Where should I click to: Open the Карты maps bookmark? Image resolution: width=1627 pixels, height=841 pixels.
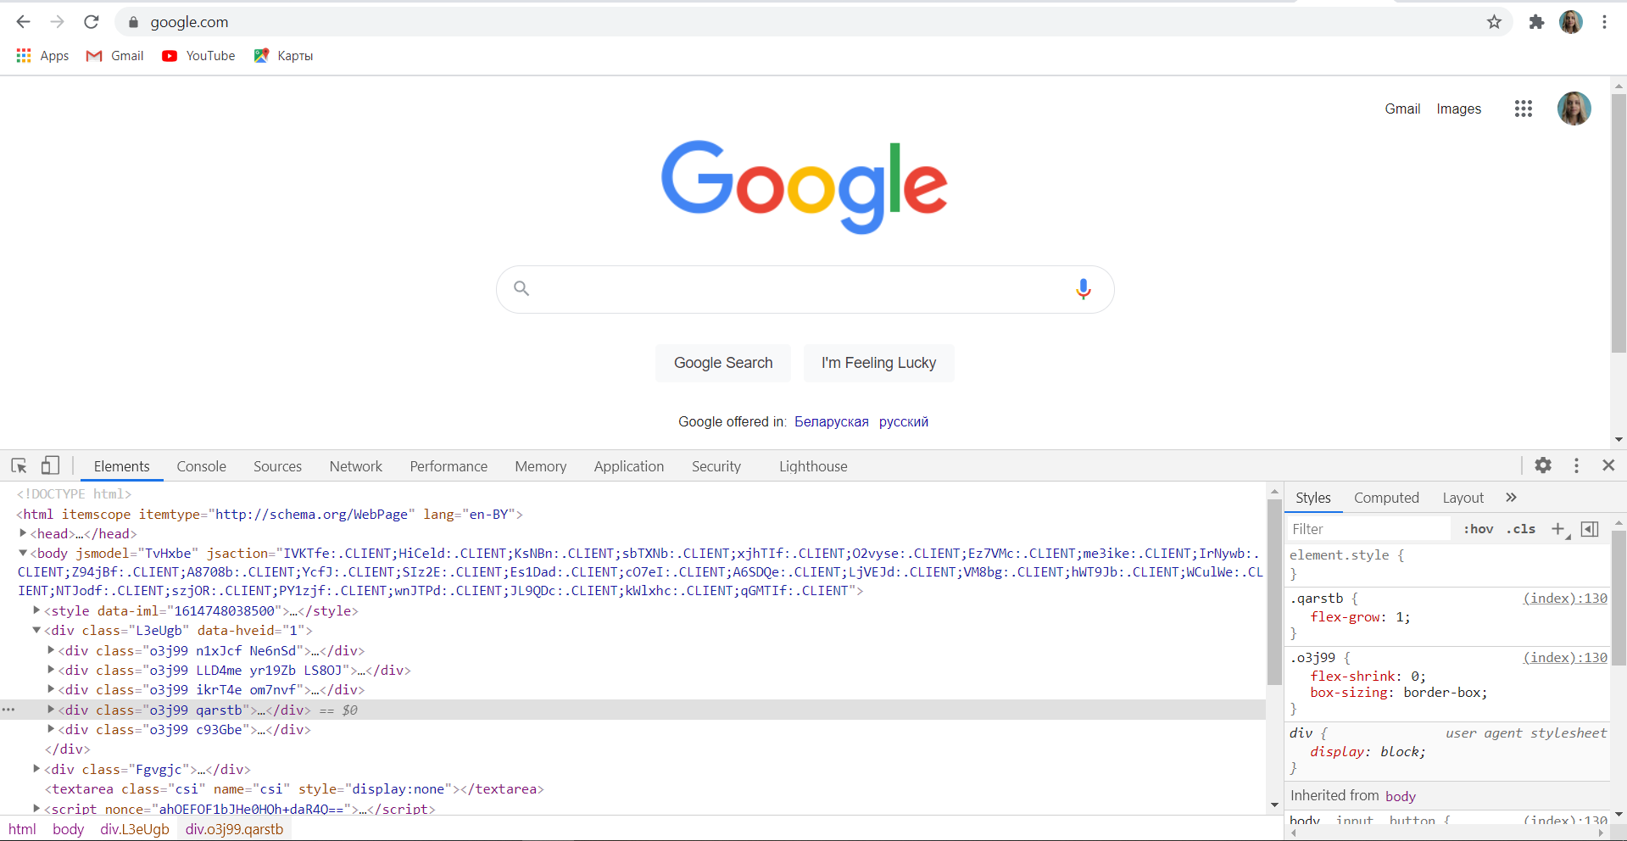[x=284, y=56]
